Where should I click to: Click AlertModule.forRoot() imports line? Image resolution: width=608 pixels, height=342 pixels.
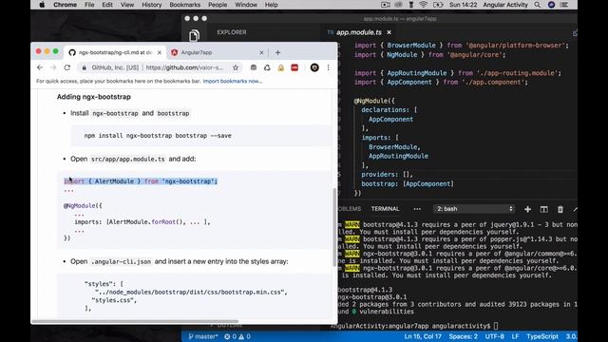142,222
